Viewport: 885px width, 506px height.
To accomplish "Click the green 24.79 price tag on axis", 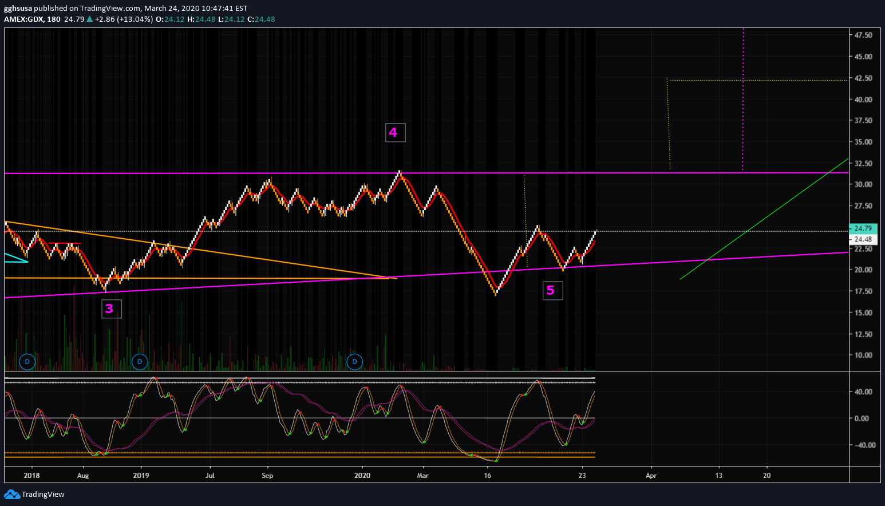I will pos(863,228).
